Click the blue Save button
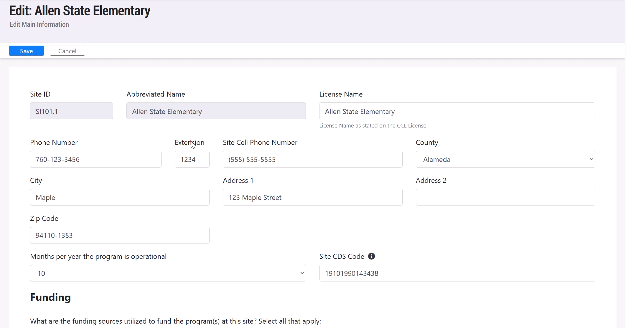The width and height of the screenshot is (626, 328). coord(27,51)
